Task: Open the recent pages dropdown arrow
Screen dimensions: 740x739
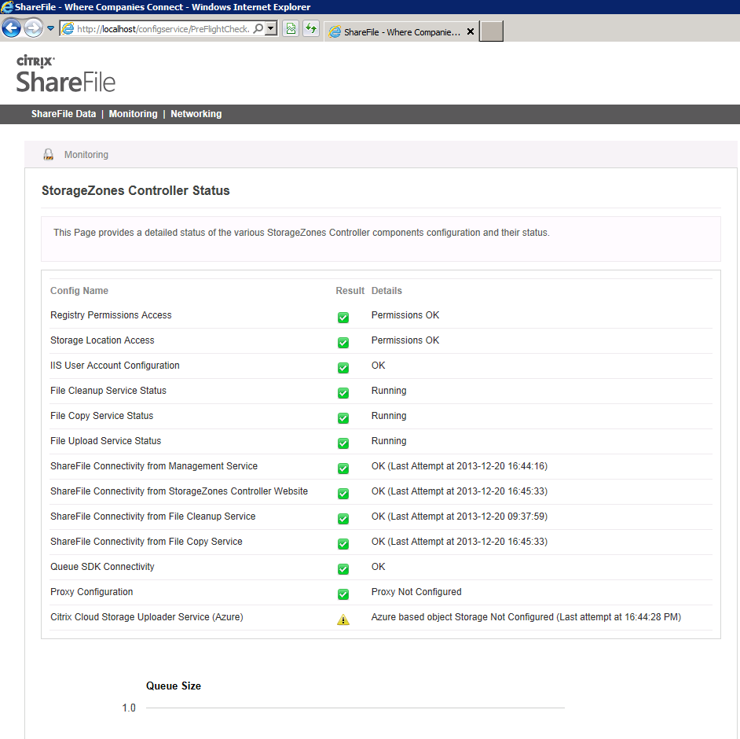Action: (x=50, y=29)
